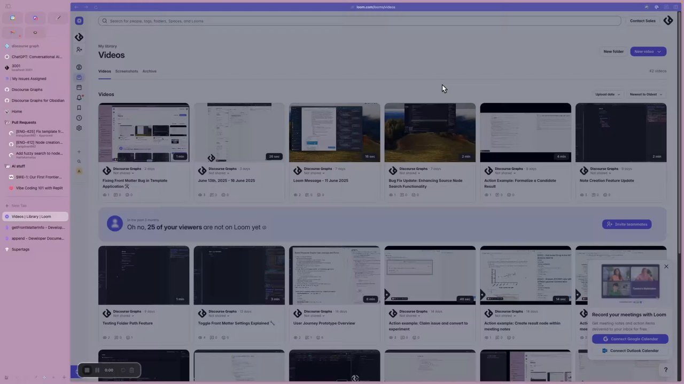Screen dimensions: 684x384
Task: Open the Upload date sort dropdown
Action: click(608, 94)
